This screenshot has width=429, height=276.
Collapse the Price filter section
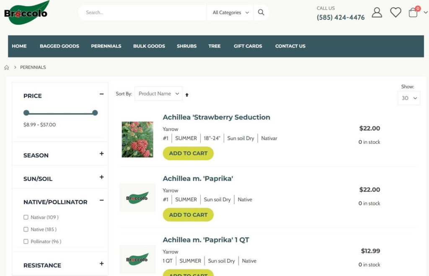click(101, 94)
